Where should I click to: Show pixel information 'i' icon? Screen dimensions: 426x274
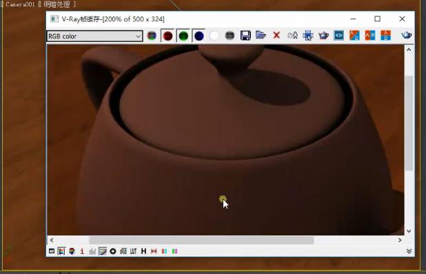82,251
